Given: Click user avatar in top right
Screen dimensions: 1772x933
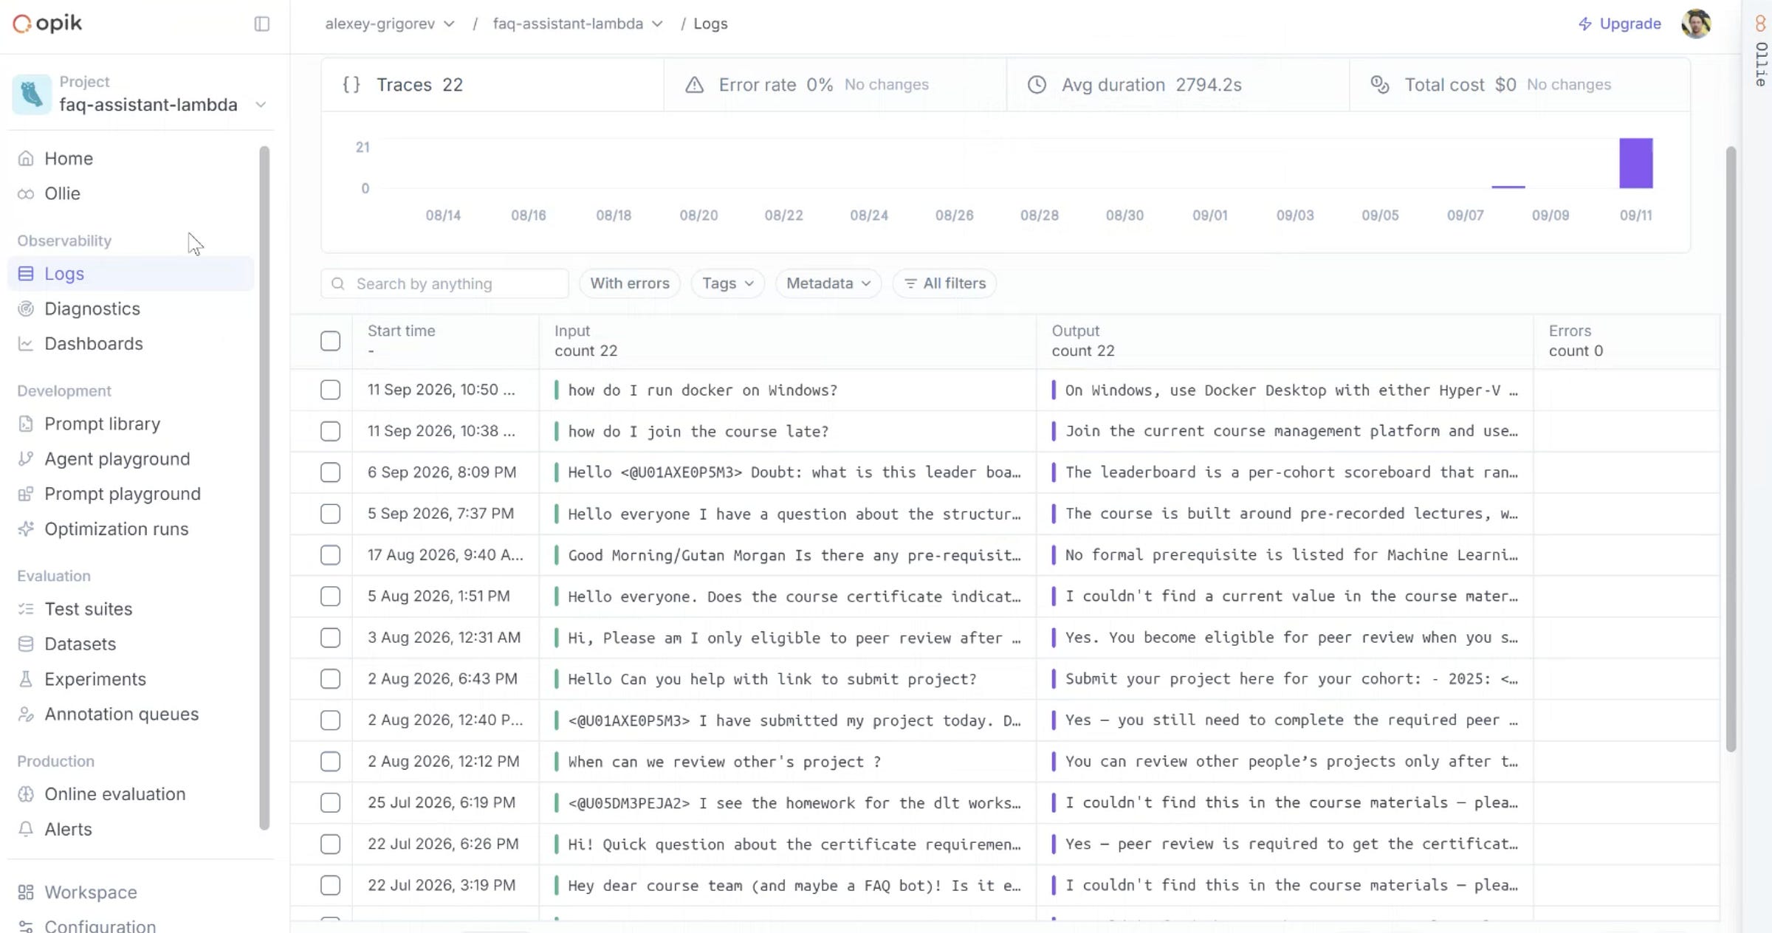Looking at the screenshot, I should [1696, 24].
